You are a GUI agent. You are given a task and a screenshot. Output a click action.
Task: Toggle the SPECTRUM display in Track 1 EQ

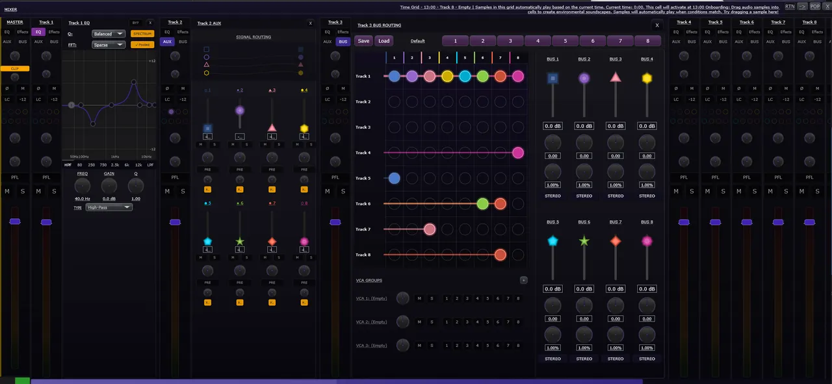(142, 34)
